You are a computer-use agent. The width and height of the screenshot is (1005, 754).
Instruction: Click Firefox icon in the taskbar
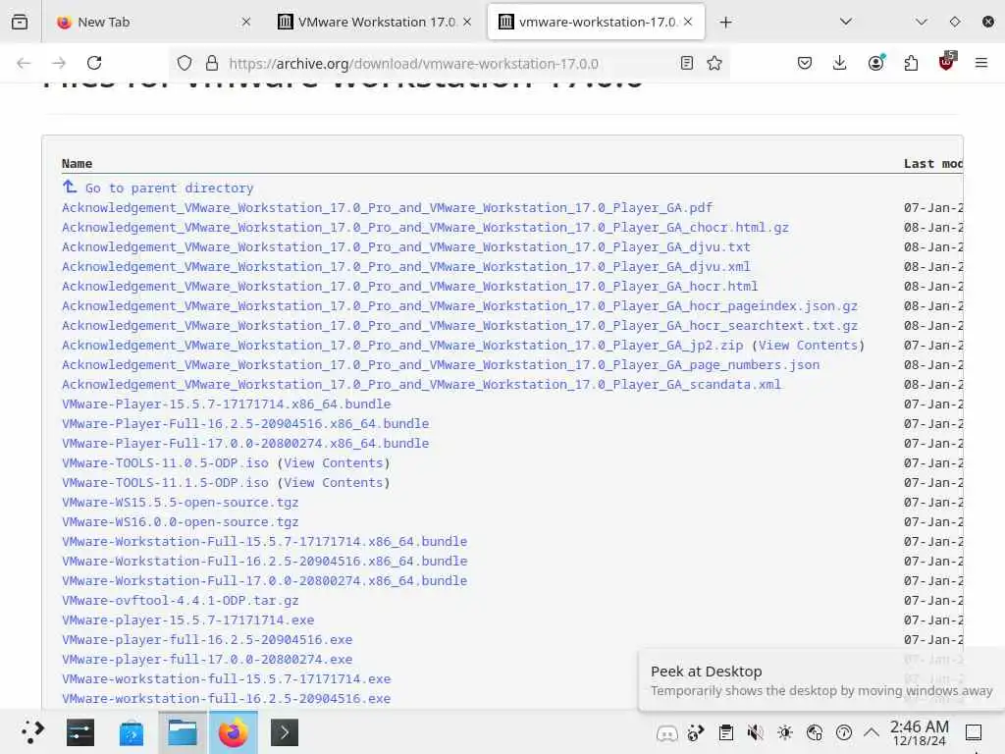pos(234,732)
